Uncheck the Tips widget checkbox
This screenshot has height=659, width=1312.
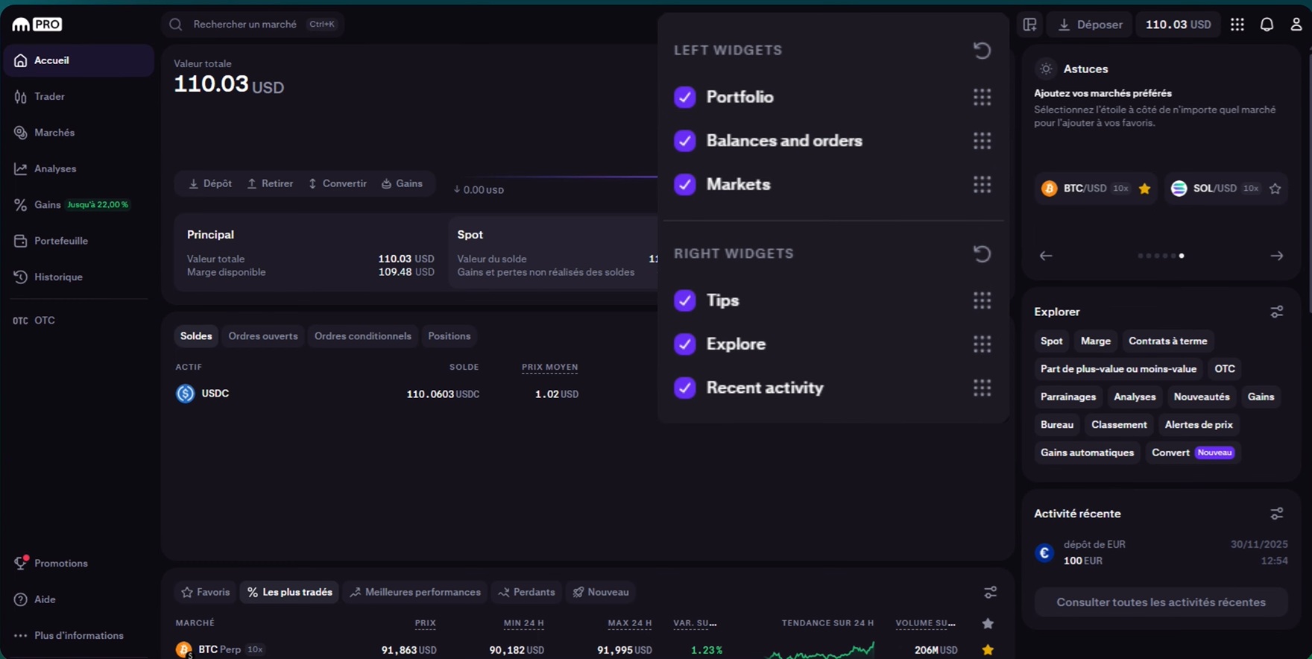684,300
